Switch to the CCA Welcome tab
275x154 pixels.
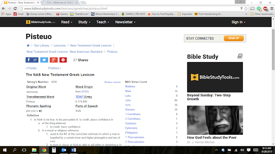coord(61,3)
